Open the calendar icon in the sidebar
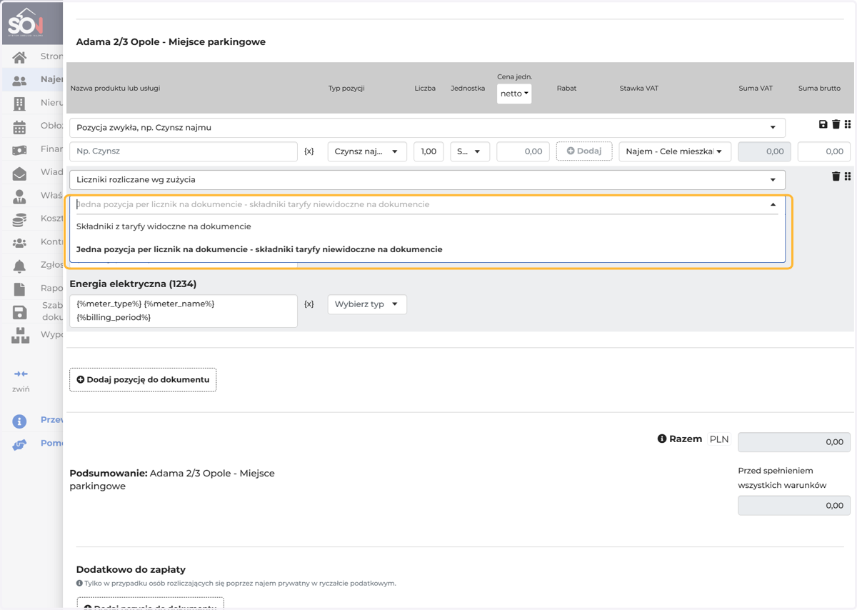 (x=19, y=128)
